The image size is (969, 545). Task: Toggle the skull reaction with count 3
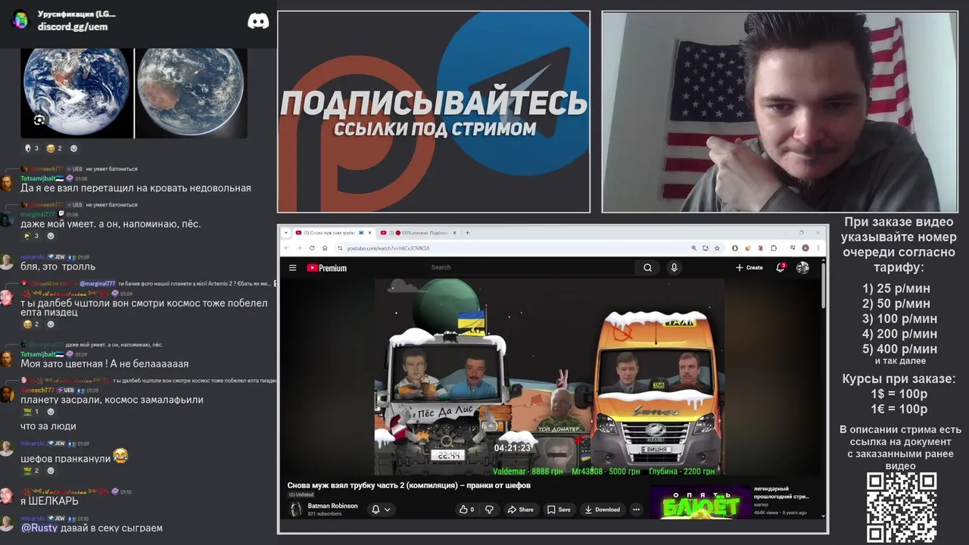click(31, 148)
